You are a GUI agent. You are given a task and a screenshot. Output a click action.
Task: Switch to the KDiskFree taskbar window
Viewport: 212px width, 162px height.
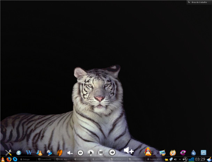pyautogui.click(x=82, y=160)
